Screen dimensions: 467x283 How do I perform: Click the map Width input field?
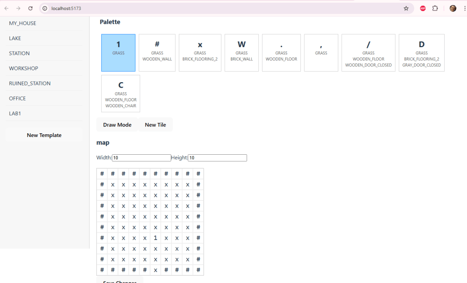coord(142,158)
